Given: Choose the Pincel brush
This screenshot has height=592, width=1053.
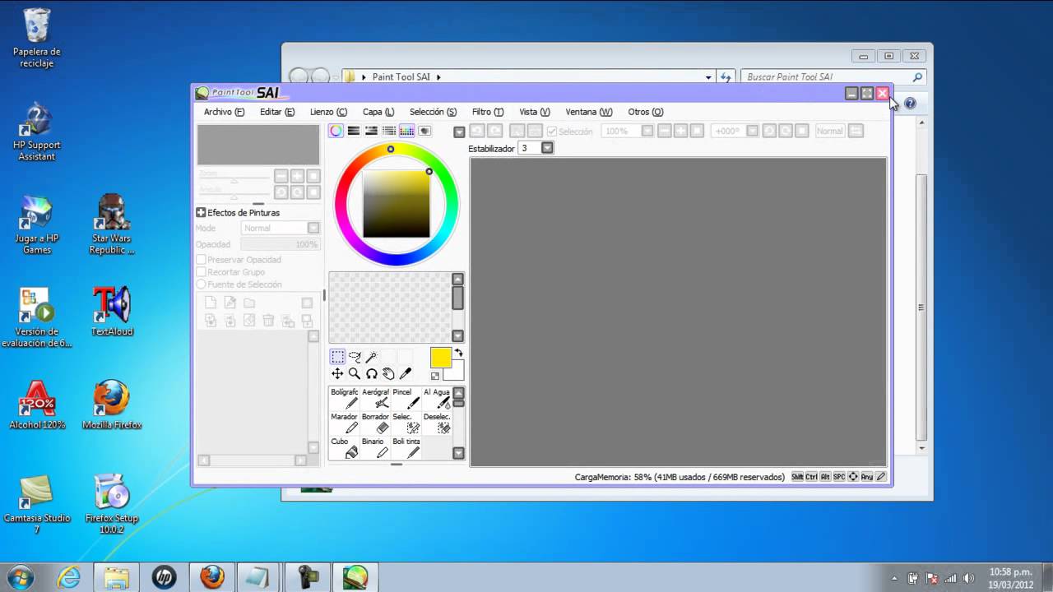Looking at the screenshot, I should point(406,398).
